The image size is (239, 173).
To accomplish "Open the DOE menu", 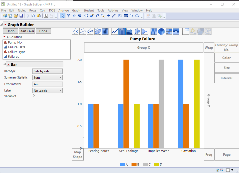I will point(52,10).
